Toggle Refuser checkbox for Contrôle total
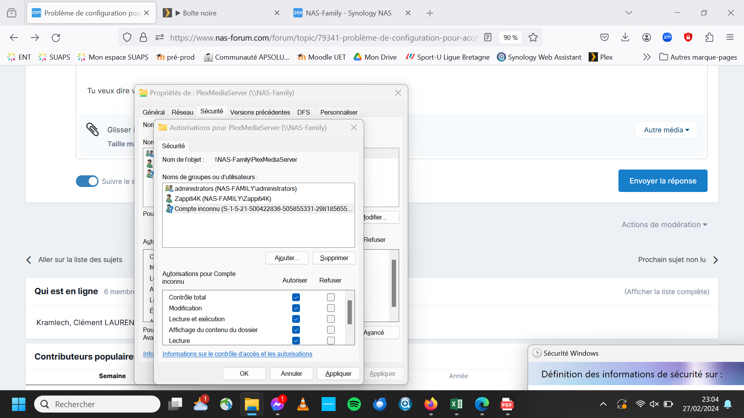Screen dimensions: 744x418 331,297
